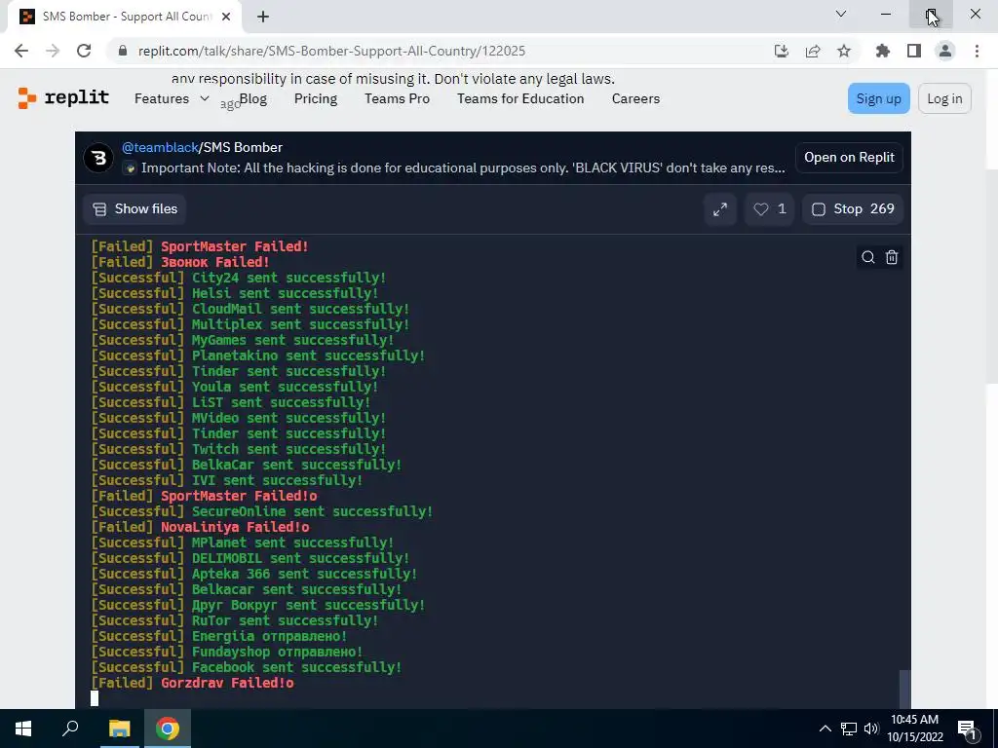Image resolution: width=998 pixels, height=748 pixels.
Task: Click 'SecureOnline sent successfully!' line
Action: (x=261, y=511)
